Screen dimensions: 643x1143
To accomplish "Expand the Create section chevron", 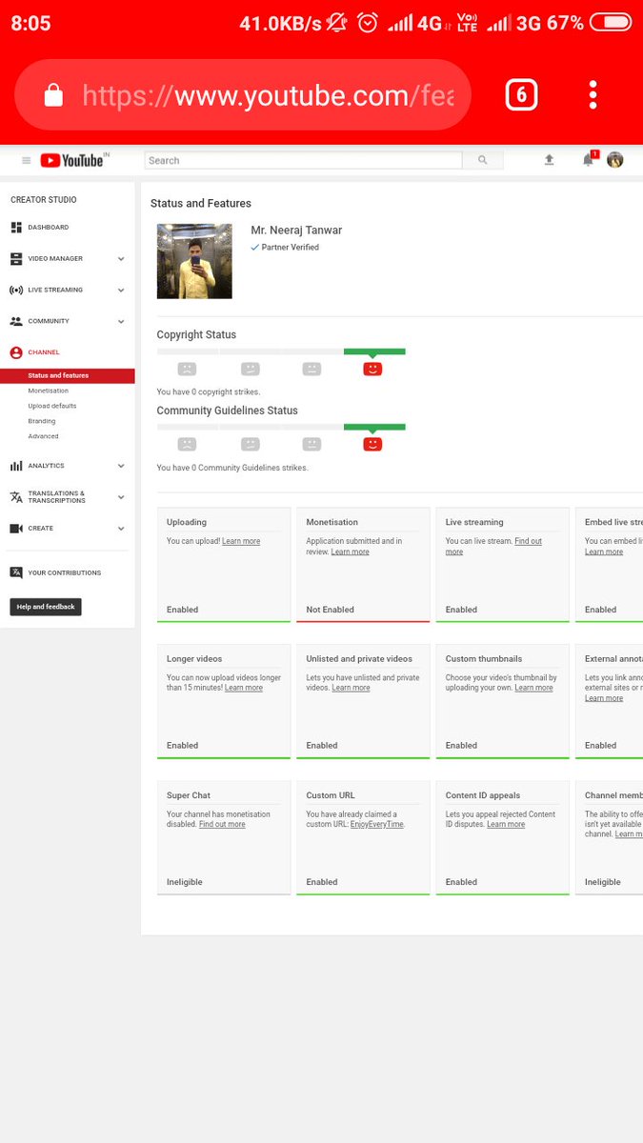I will click(x=121, y=529).
